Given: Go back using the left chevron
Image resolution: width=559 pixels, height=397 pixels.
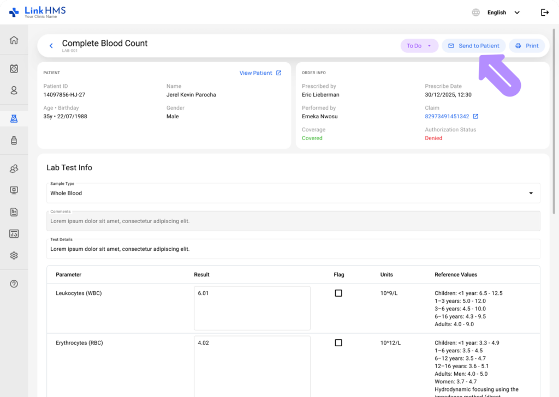Looking at the screenshot, I should (x=51, y=46).
